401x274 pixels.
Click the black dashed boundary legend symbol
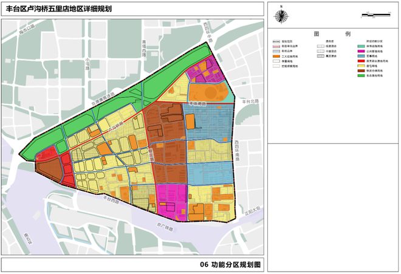[x=276, y=41]
